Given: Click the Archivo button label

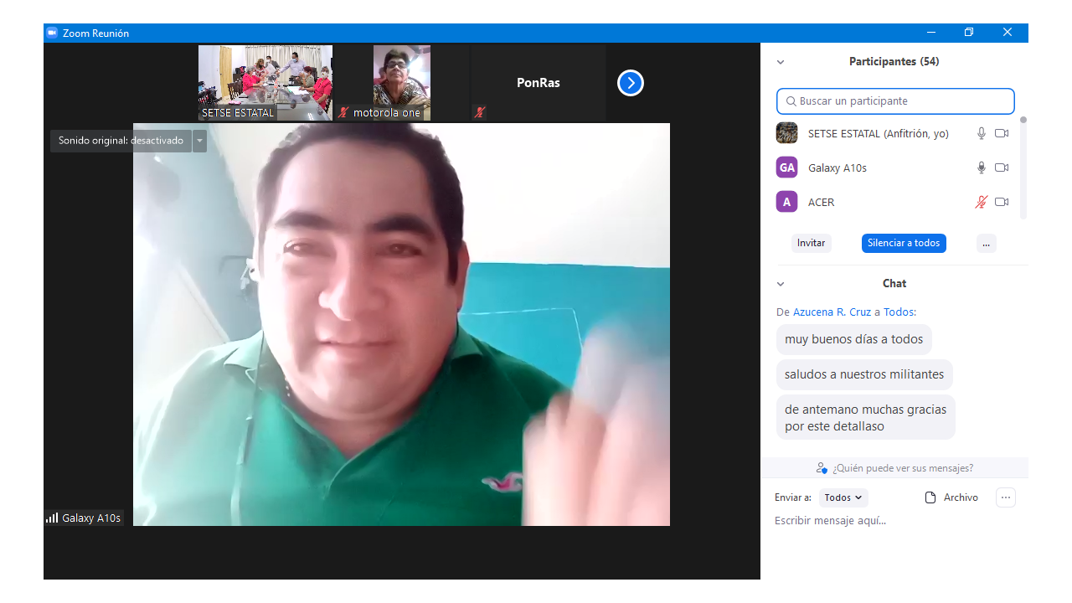Looking at the screenshot, I should tap(961, 497).
